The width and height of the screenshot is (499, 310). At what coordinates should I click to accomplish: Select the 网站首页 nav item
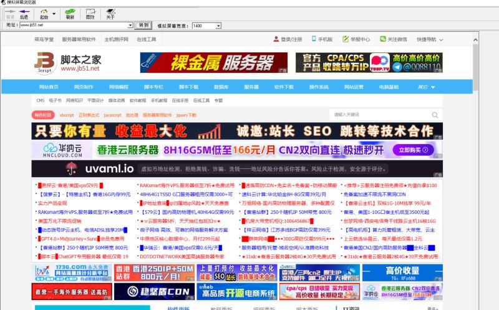pos(49,87)
